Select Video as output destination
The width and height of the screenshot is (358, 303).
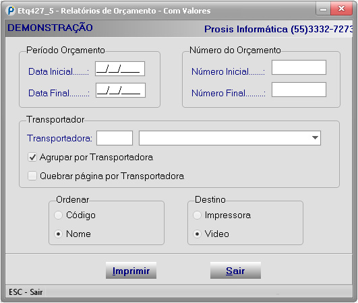197,234
